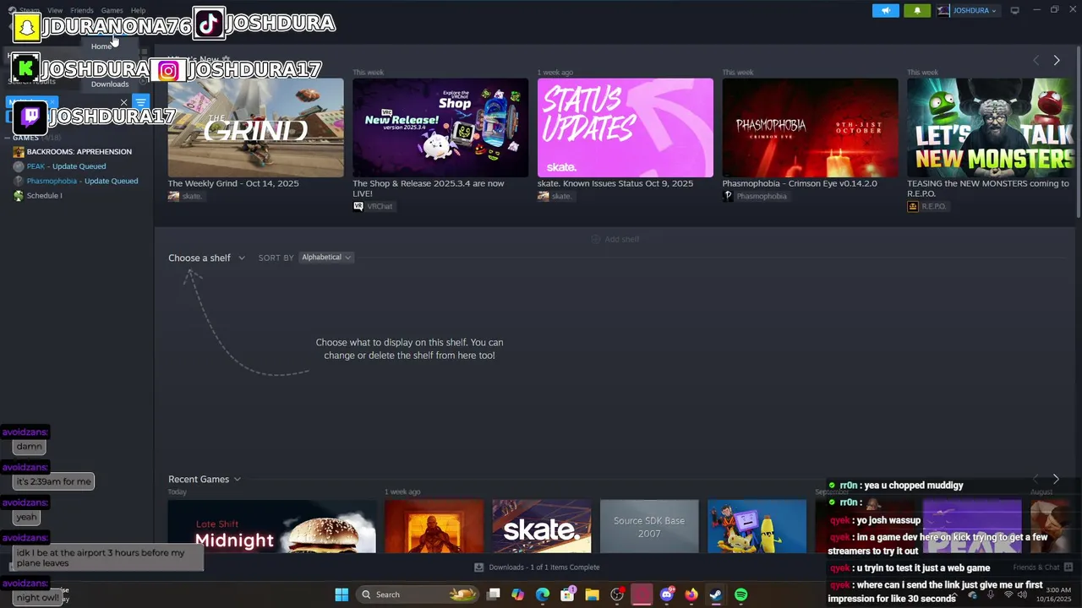Open Discord from taskbar

667,594
